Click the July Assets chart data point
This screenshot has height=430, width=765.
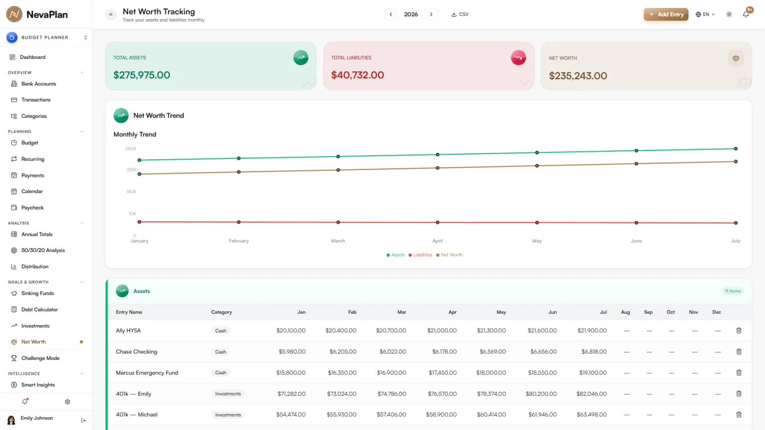tap(736, 149)
